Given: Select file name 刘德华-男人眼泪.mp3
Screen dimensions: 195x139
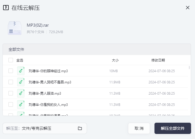Looking at the screenshot, I should click(x=45, y=93).
